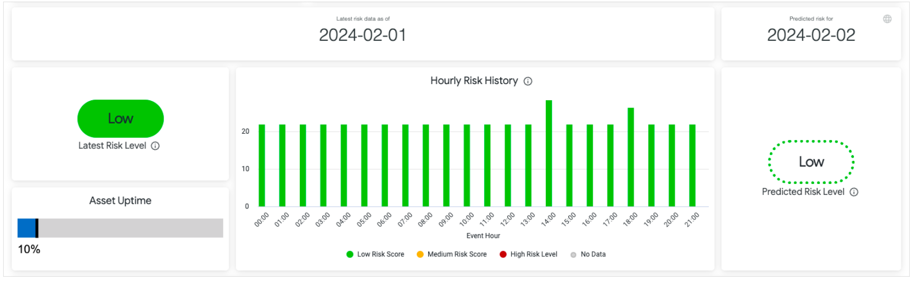Click the black marker on the uptime bar
The height and width of the screenshot is (281, 914).
37,228
